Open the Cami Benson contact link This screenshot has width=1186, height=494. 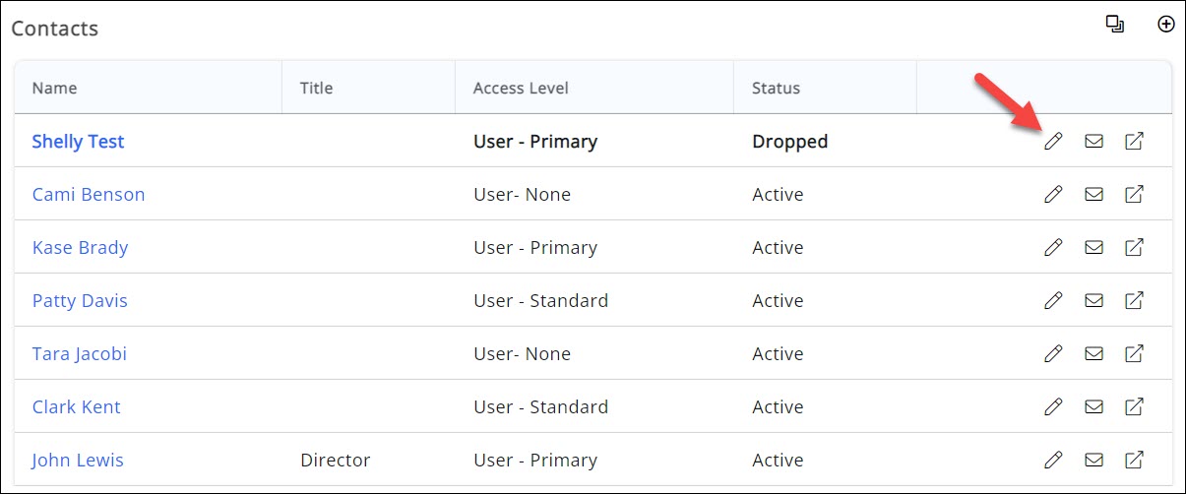pos(88,195)
